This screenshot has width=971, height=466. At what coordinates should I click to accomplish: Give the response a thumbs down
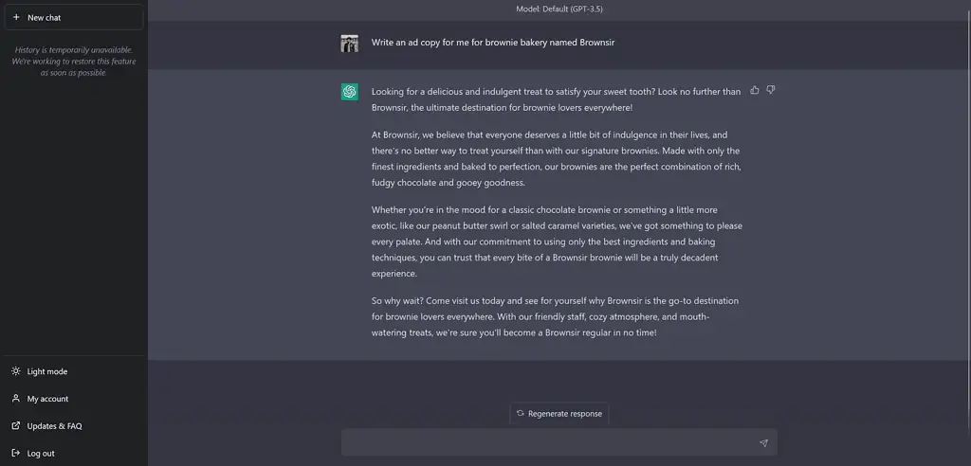[771, 90]
